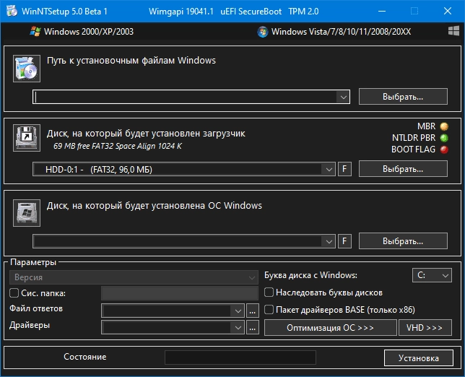Click the F format button for install drive

pyautogui.click(x=344, y=241)
